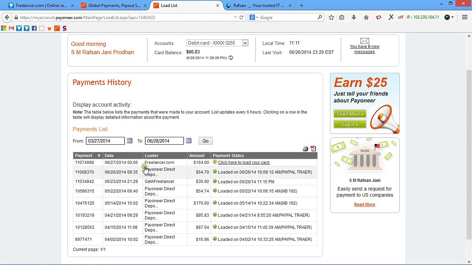Select payment 9977471 row

pos(195,239)
